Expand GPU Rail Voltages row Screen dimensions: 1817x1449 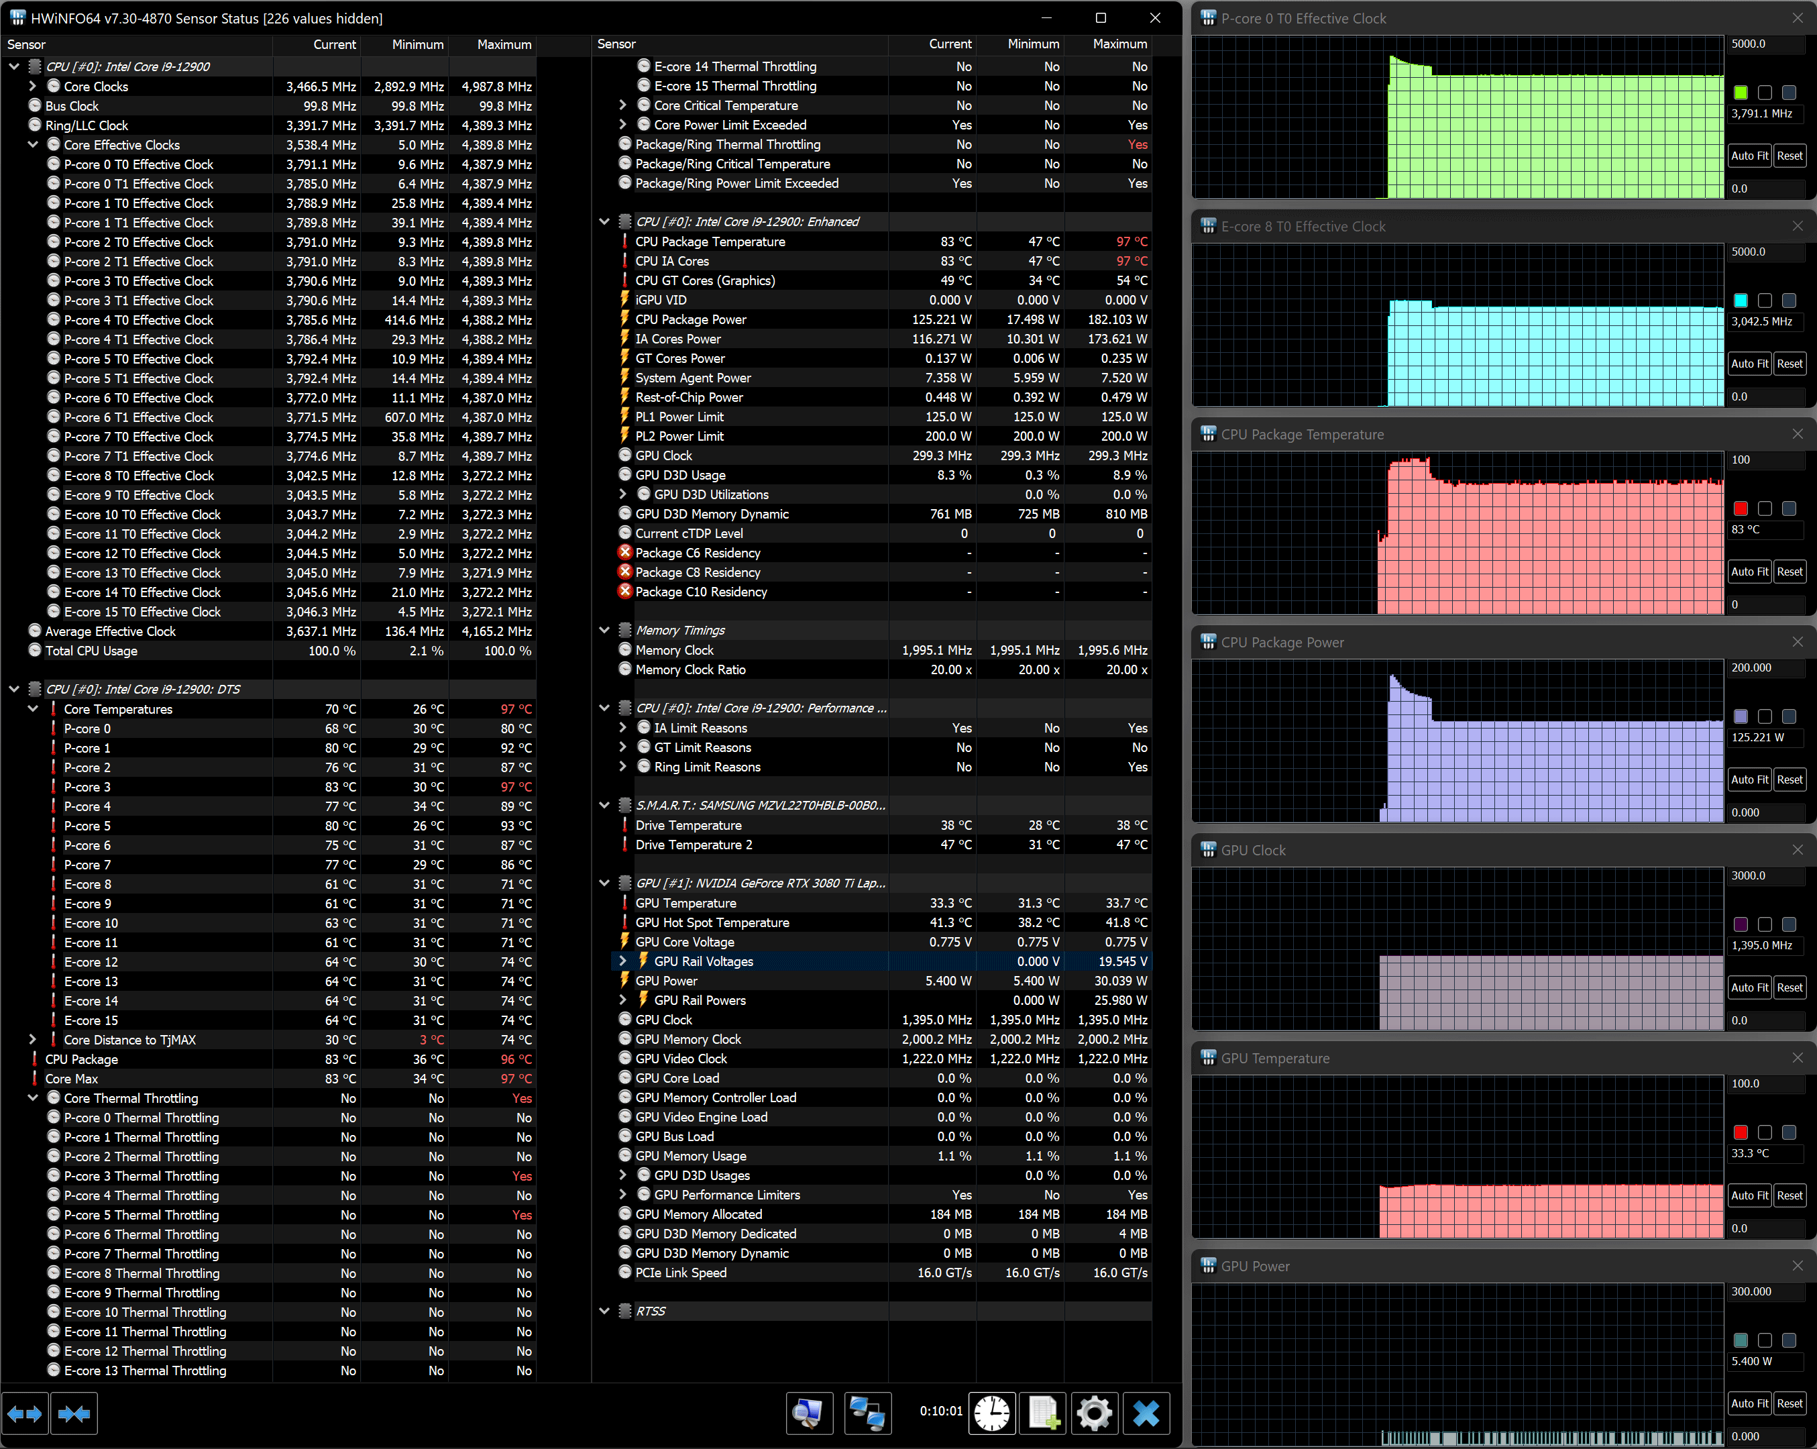622,961
